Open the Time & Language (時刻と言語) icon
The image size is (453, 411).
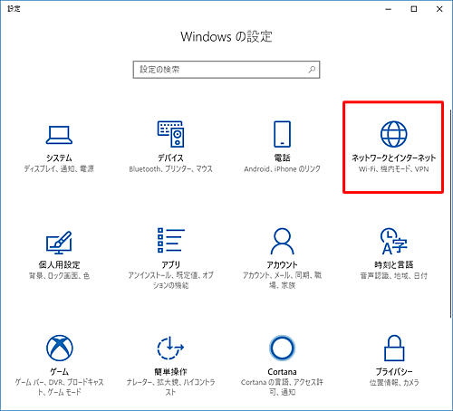(x=393, y=241)
